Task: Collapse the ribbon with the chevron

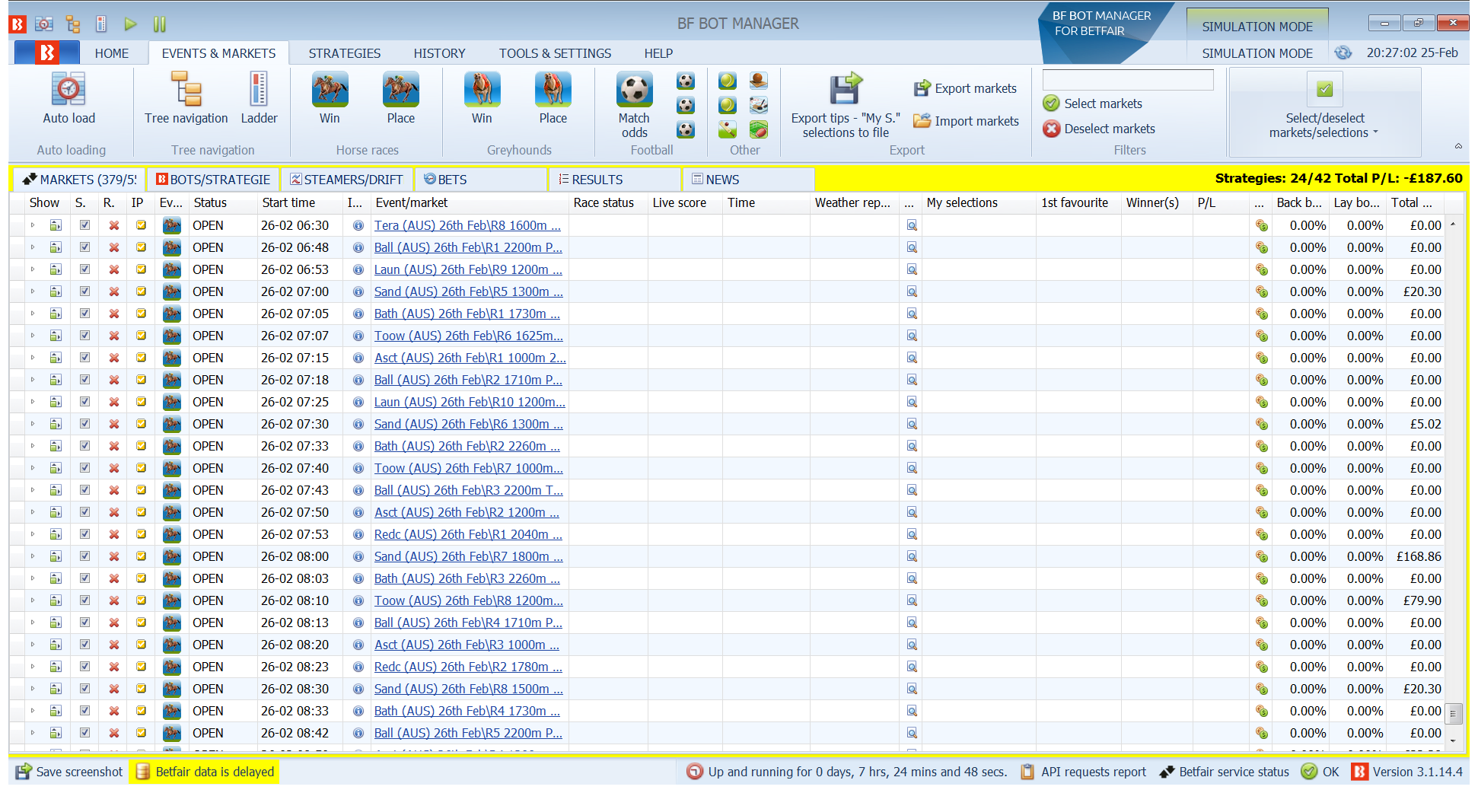Action: (x=1458, y=146)
